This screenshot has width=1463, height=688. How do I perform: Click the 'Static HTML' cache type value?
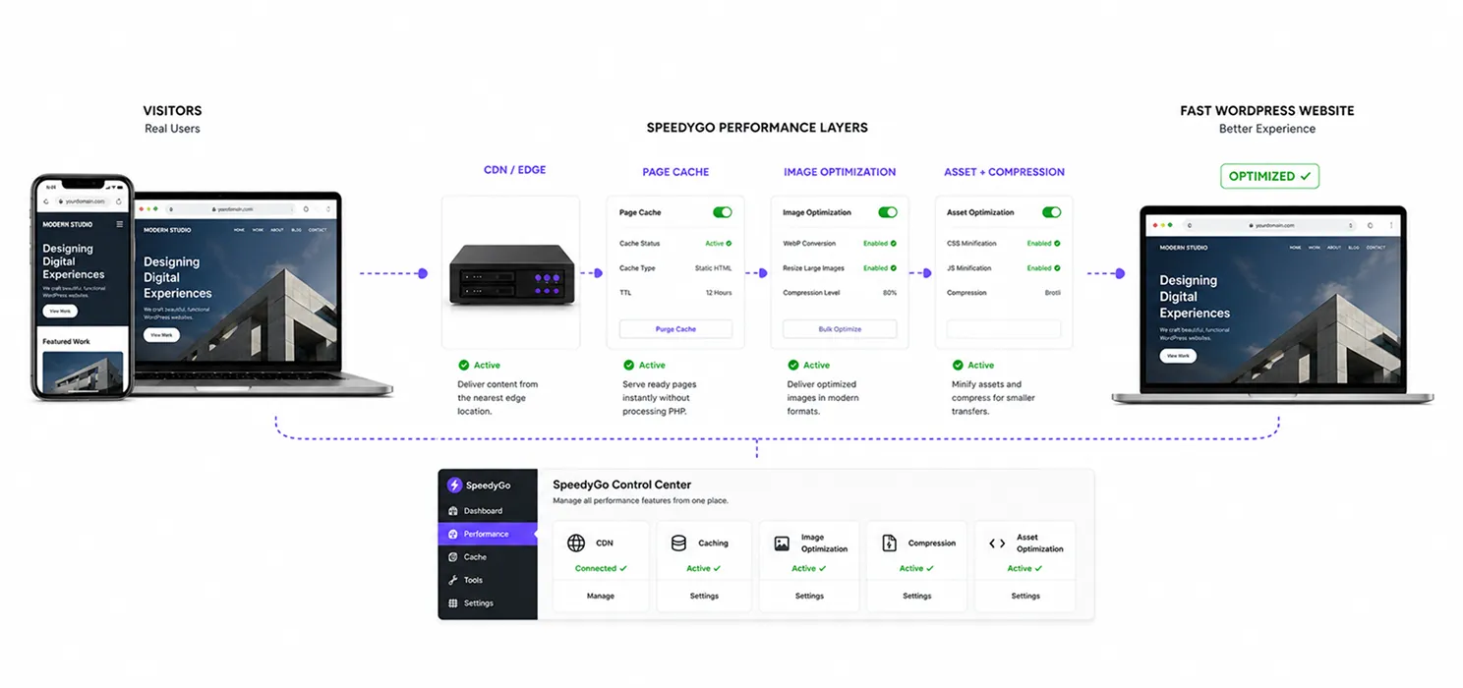(x=713, y=268)
